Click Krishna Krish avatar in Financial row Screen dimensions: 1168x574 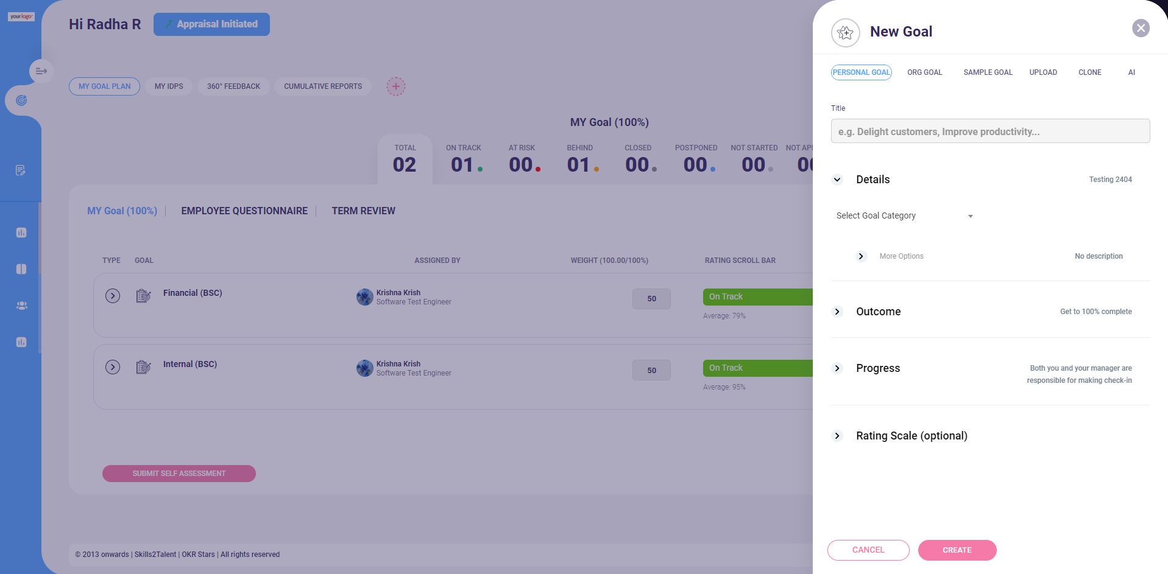pos(365,297)
